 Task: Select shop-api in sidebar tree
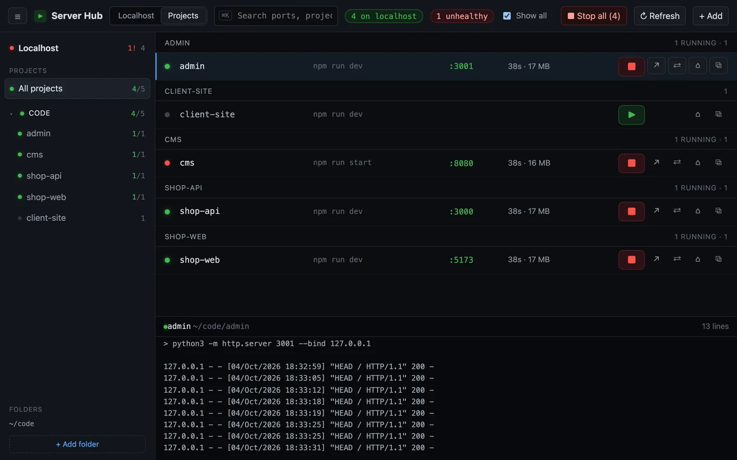77,176
